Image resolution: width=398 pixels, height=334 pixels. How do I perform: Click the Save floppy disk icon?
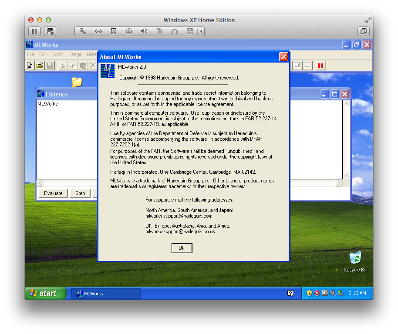coord(50,66)
